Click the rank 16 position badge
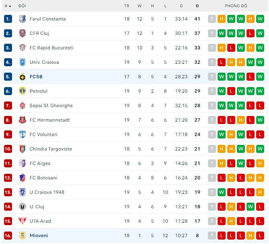 (8, 236)
